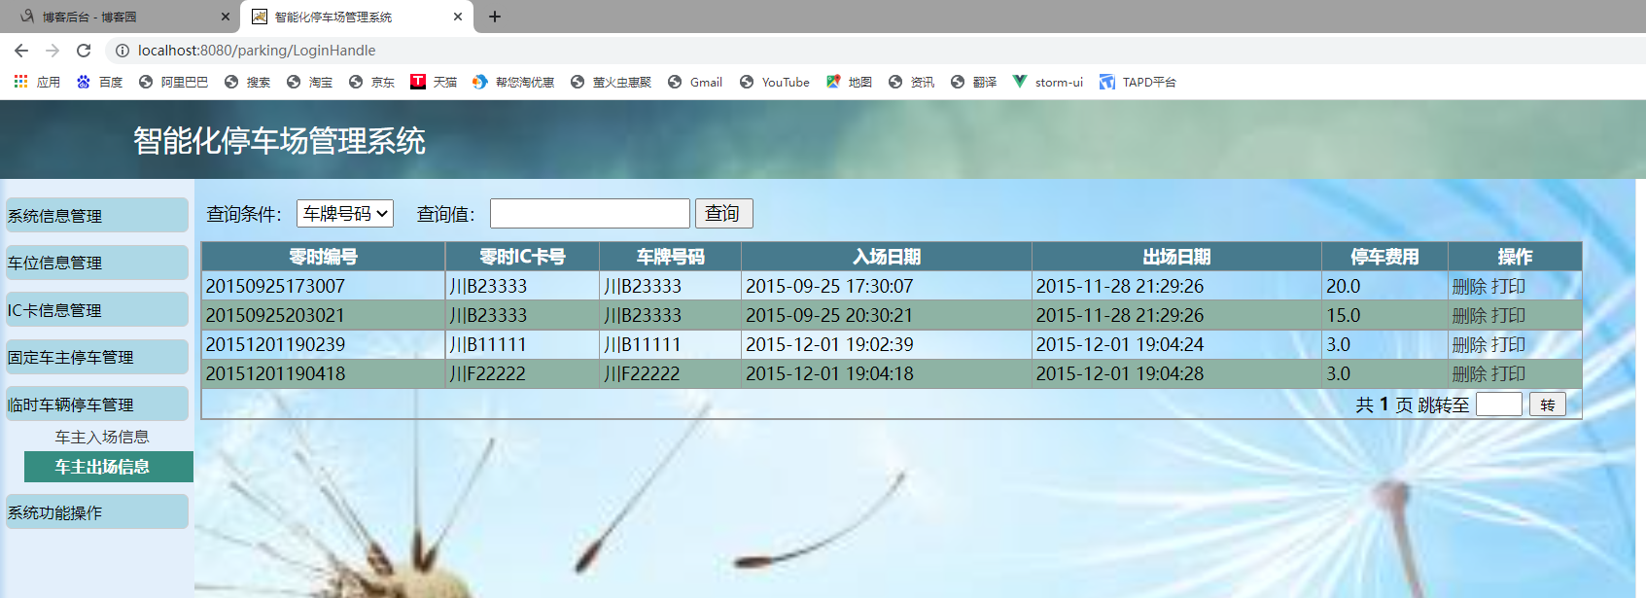Click the 智能化停车场管理系统 page title
This screenshot has height=598, width=1646.
[x=280, y=141]
